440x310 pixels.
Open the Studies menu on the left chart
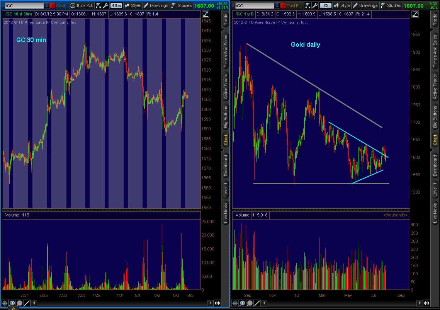point(181,5)
